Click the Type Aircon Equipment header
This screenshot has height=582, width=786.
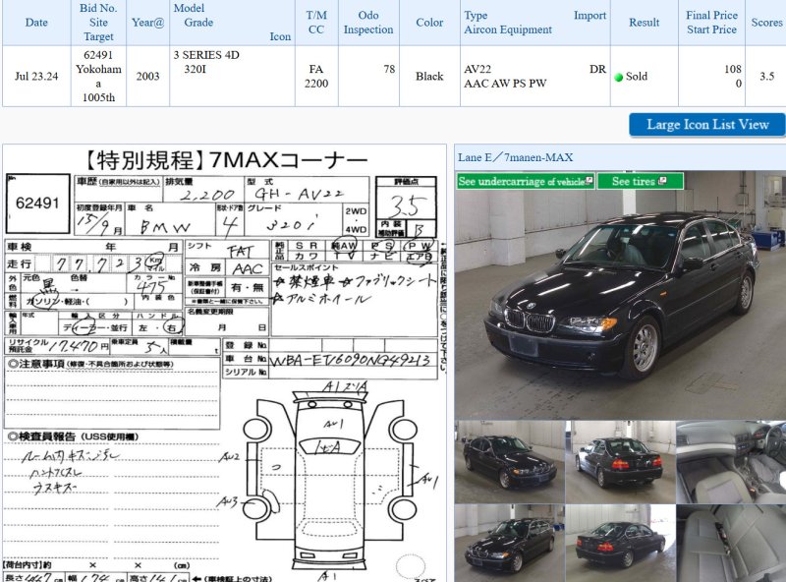coord(534,23)
